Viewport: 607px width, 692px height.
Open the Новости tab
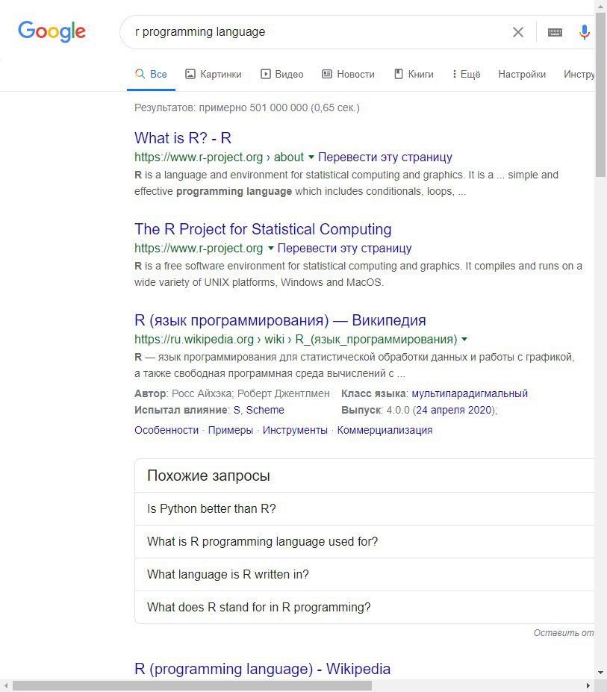click(348, 74)
